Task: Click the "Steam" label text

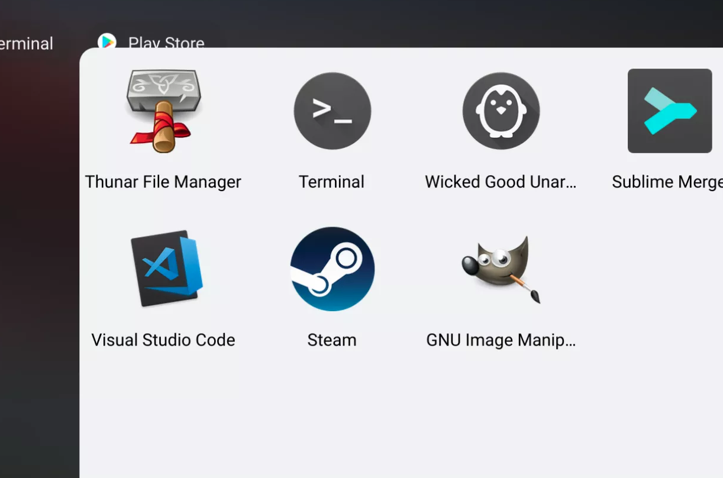Action: [332, 340]
